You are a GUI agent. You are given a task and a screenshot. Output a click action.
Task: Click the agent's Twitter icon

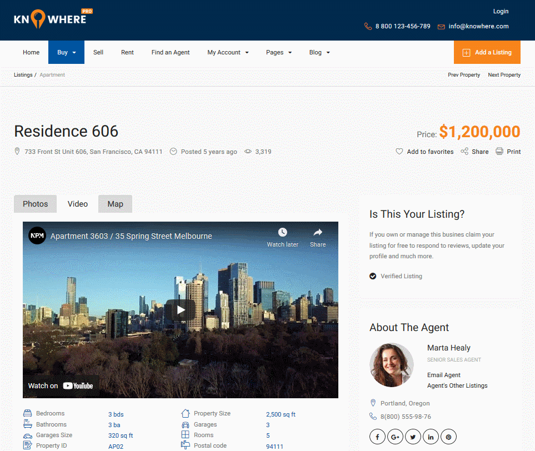[x=413, y=437]
